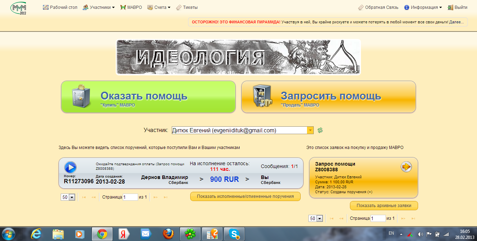Click the 900 RUR amount
477x241 pixels.
click(x=224, y=179)
